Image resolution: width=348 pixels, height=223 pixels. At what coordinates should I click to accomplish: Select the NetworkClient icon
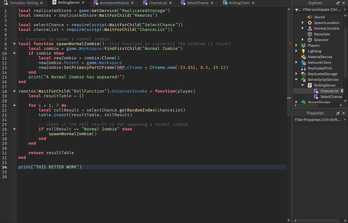click(303, 62)
